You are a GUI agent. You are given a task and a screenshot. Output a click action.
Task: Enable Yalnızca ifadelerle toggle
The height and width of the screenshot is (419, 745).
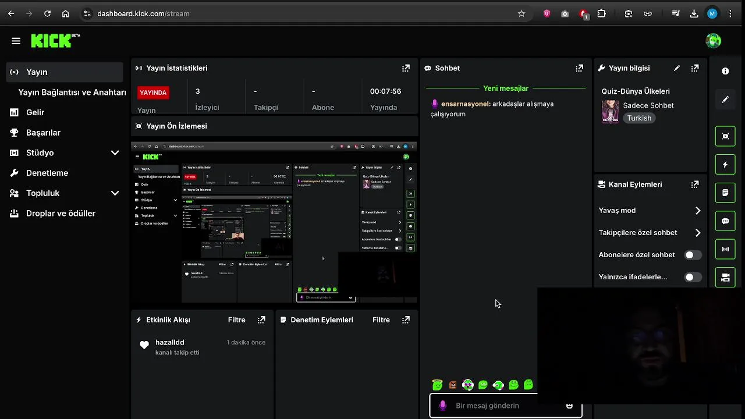pyautogui.click(x=693, y=277)
